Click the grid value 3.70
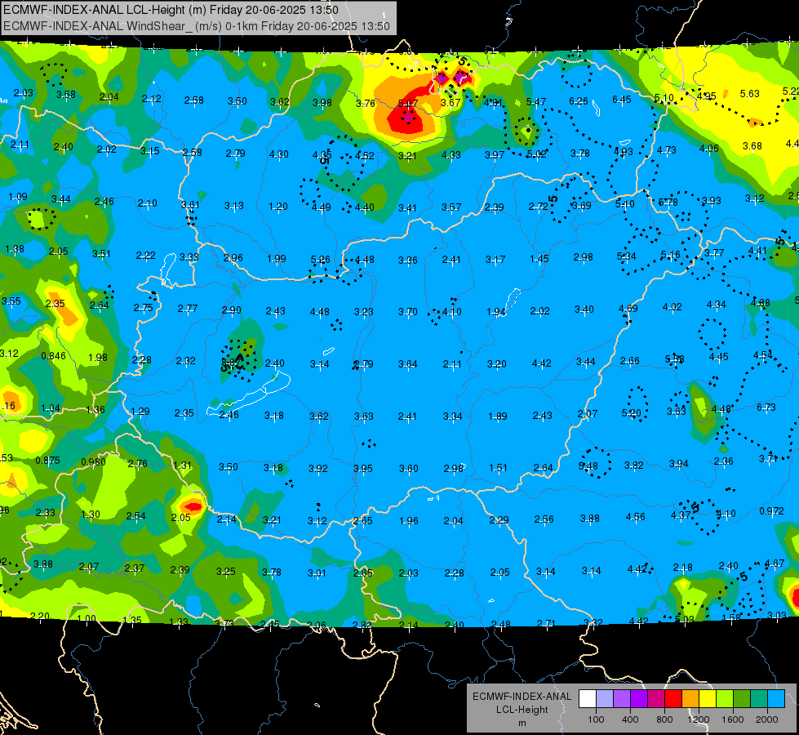This screenshot has width=799, height=735. point(408,311)
